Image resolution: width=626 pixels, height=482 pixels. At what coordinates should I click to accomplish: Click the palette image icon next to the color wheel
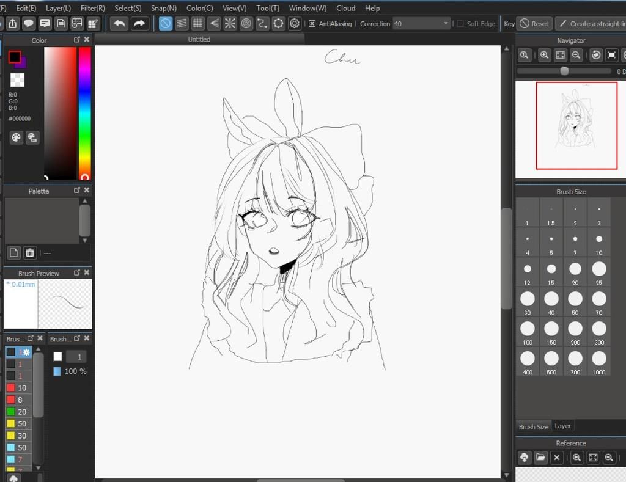pyautogui.click(x=32, y=137)
